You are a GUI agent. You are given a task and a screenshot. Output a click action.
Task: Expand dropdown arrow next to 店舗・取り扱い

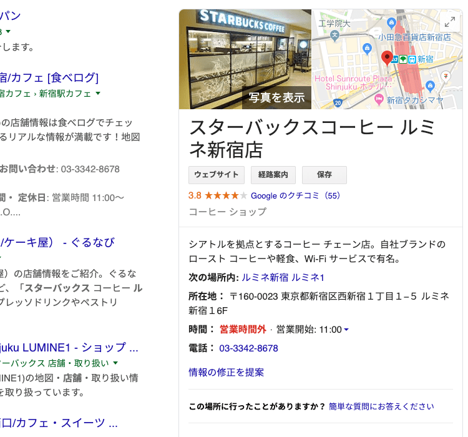tap(115, 363)
